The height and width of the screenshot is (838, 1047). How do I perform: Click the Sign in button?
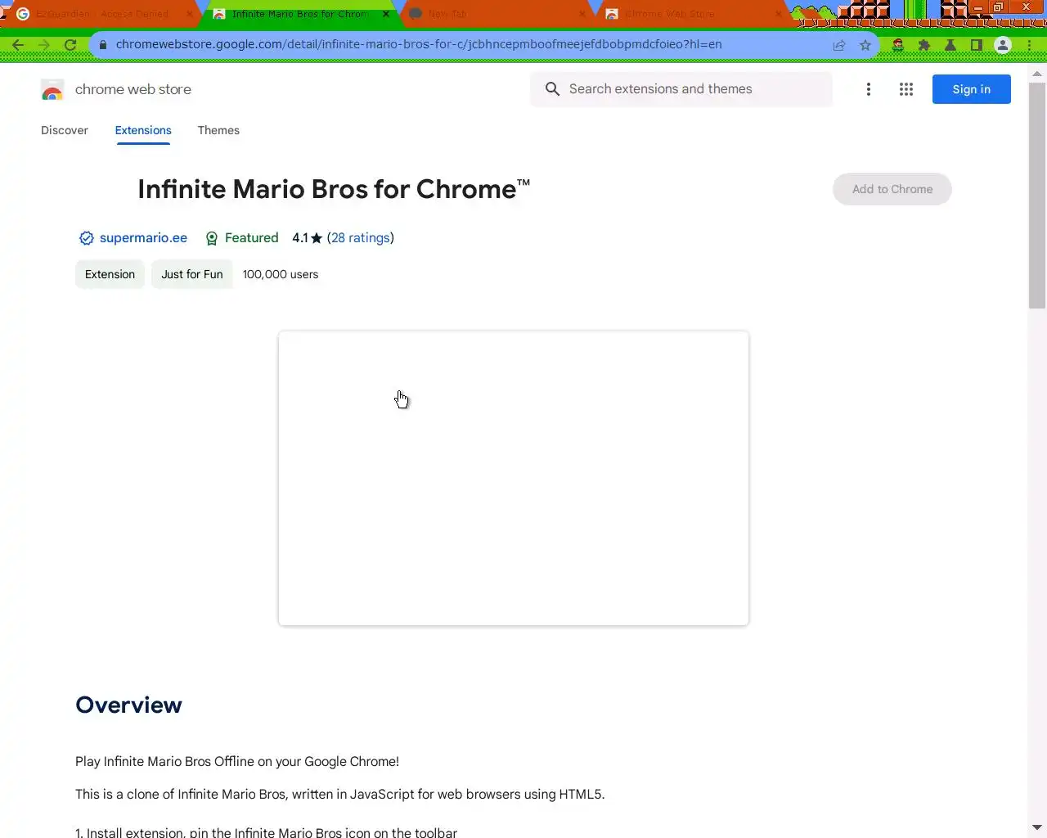click(972, 89)
